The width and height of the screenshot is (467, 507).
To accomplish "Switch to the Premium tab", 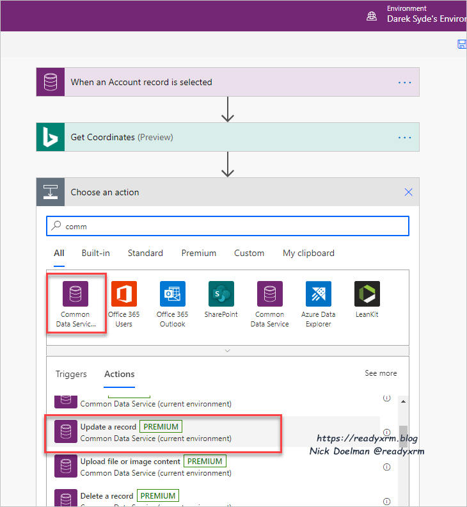I will click(x=198, y=253).
